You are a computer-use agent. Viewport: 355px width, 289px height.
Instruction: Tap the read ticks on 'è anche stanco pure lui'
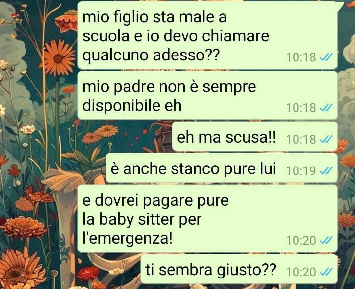click(326, 170)
